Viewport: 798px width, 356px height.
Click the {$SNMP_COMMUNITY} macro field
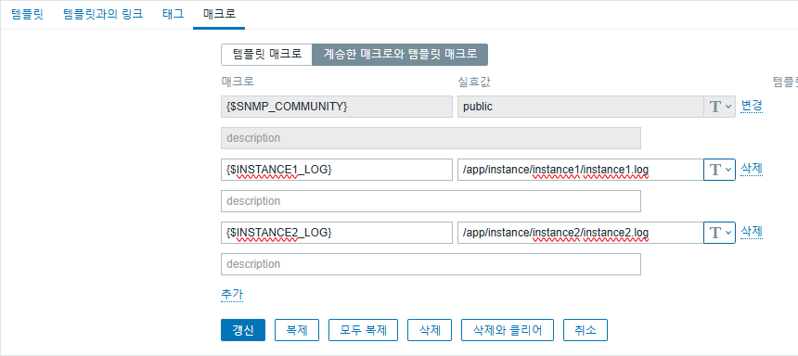(337, 107)
